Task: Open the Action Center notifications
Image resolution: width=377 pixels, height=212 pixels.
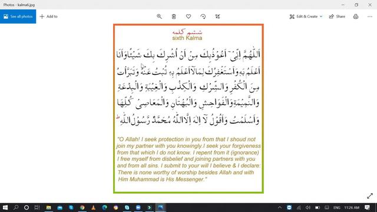Action: click(x=367, y=207)
